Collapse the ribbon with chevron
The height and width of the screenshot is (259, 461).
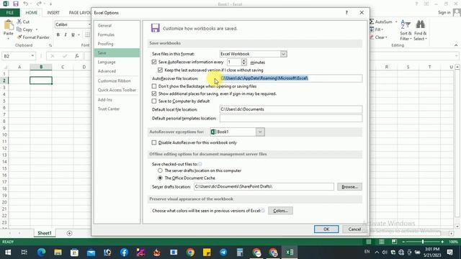(456, 45)
